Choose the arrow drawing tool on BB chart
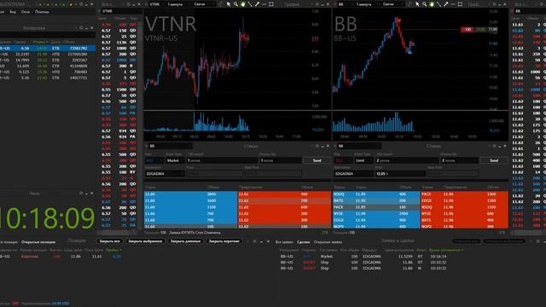Screen dimensions: 546x307 445,4
